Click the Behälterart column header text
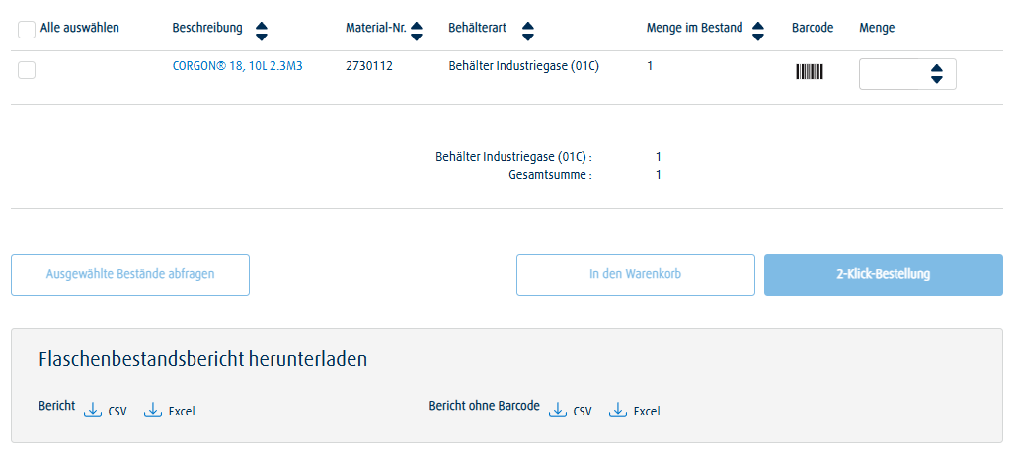This screenshot has height=453, width=1013. point(479,28)
